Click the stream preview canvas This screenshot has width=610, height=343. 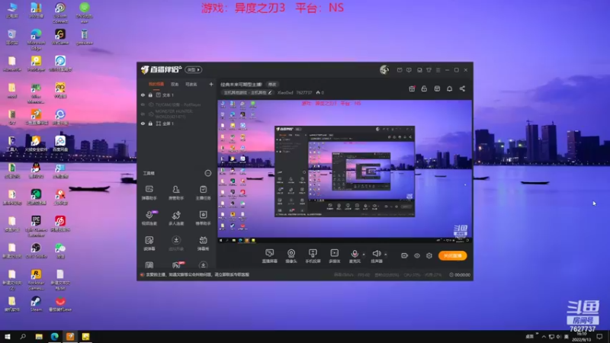pyautogui.click(x=345, y=171)
